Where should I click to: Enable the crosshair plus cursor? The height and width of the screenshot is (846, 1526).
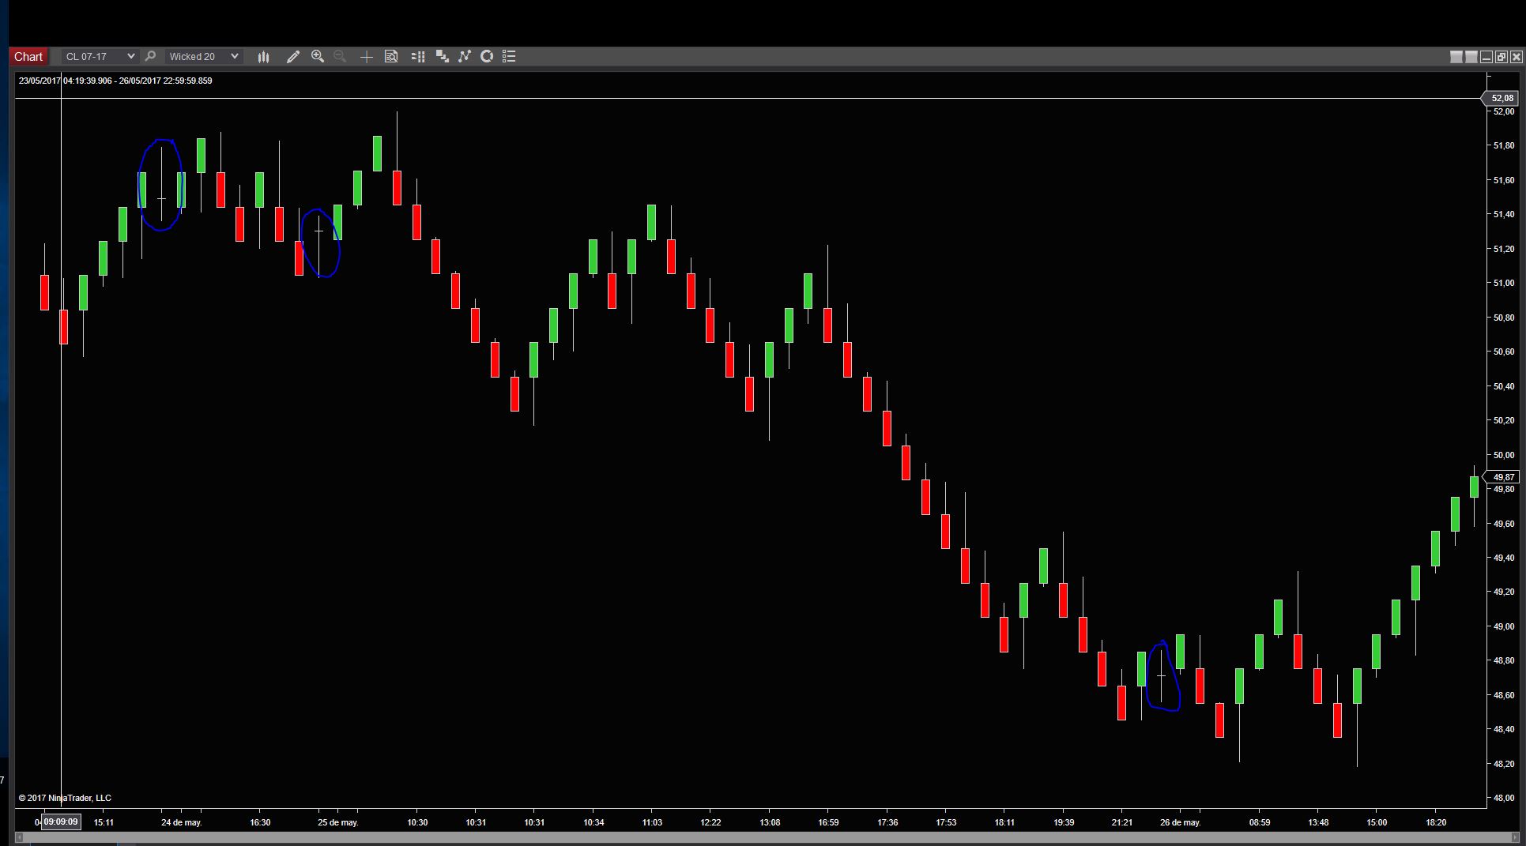[367, 56]
